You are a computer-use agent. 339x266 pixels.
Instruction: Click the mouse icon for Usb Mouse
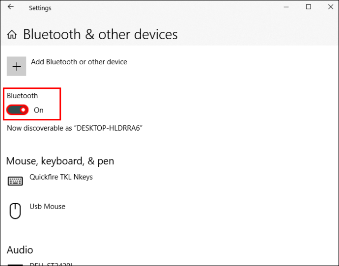tap(15, 211)
